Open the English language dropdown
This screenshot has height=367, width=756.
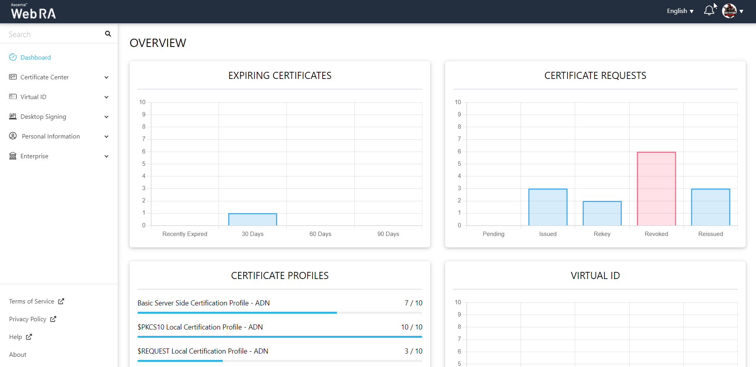[x=680, y=11]
